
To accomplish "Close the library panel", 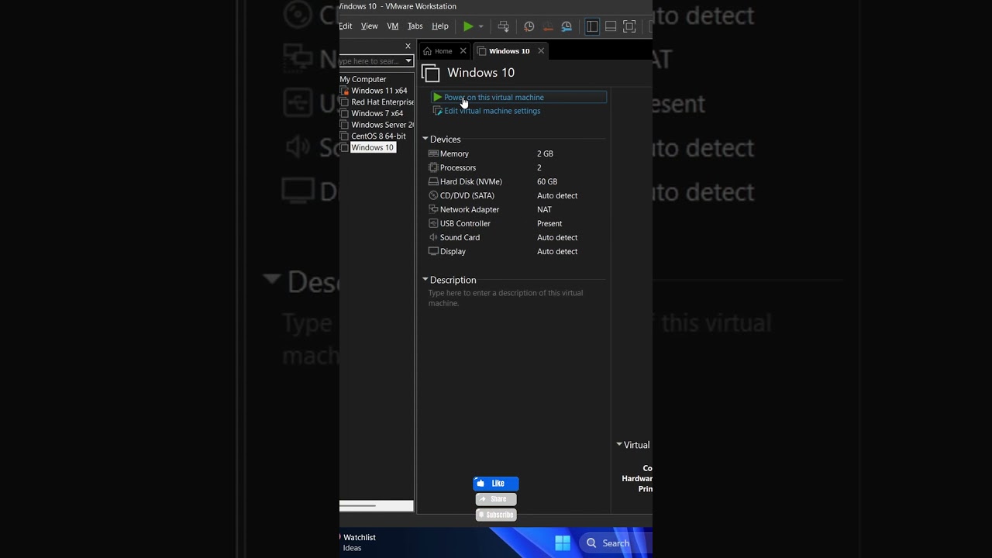I will 408,46.
